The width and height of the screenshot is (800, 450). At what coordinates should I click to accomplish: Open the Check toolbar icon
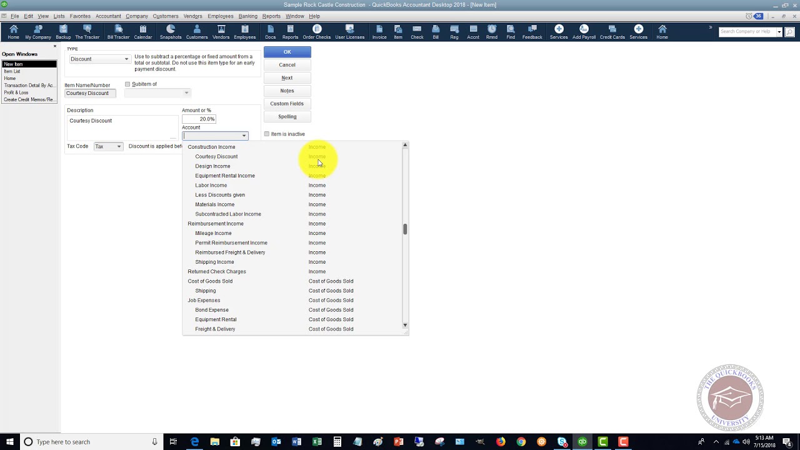pyautogui.click(x=417, y=32)
